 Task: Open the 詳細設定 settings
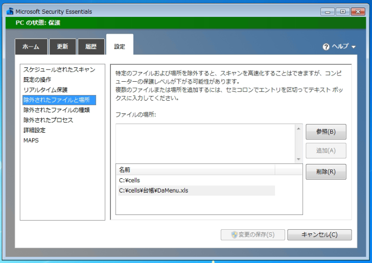[x=34, y=130]
